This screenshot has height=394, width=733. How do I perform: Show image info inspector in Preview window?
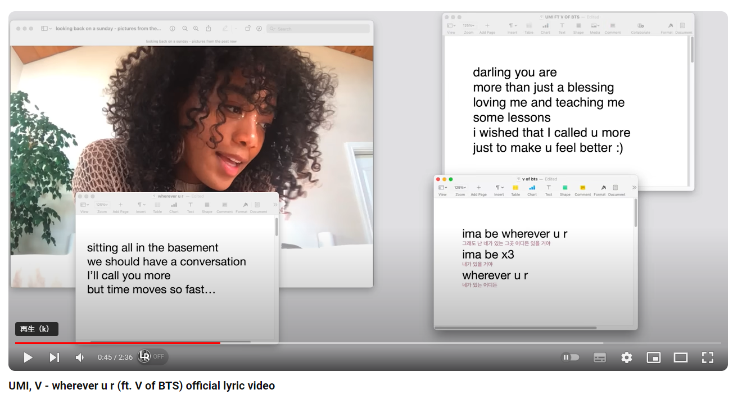172,29
